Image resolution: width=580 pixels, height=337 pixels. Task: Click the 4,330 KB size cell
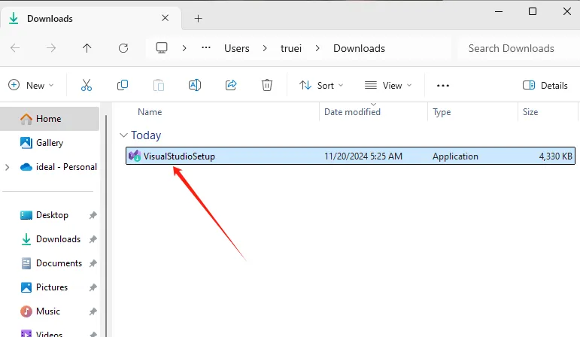point(556,156)
